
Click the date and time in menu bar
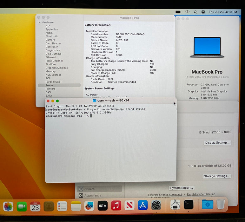[223, 12]
